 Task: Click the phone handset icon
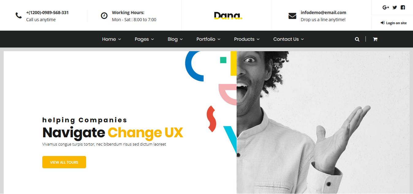(x=19, y=15)
